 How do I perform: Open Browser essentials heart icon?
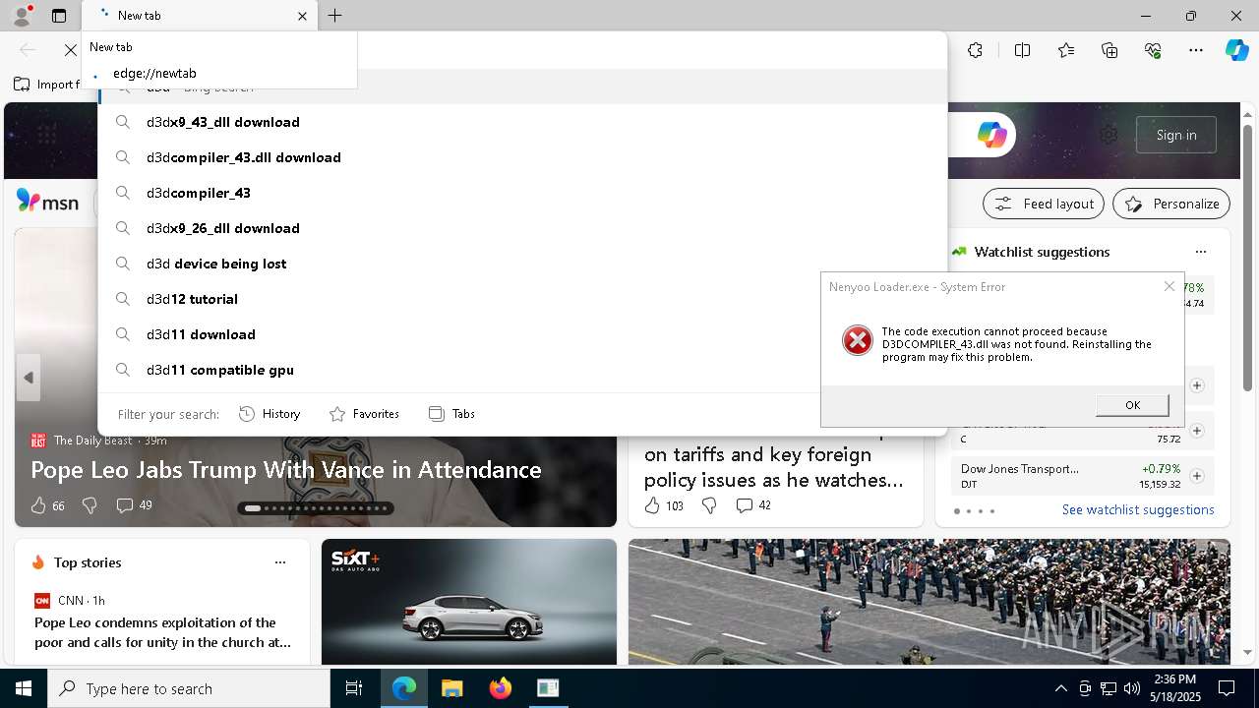(x=1153, y=50)
